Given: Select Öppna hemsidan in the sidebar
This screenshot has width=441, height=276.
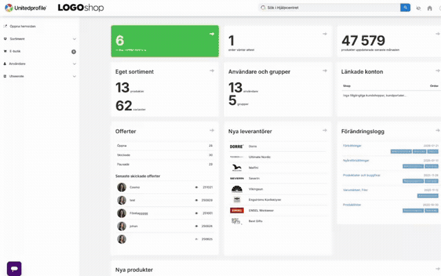Looking at the screenshot, I should click(x=23, y=26).
